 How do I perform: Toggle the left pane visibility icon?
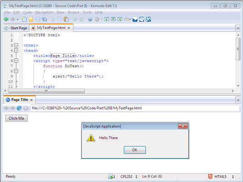pyautogui.click(x=107, y=19)
